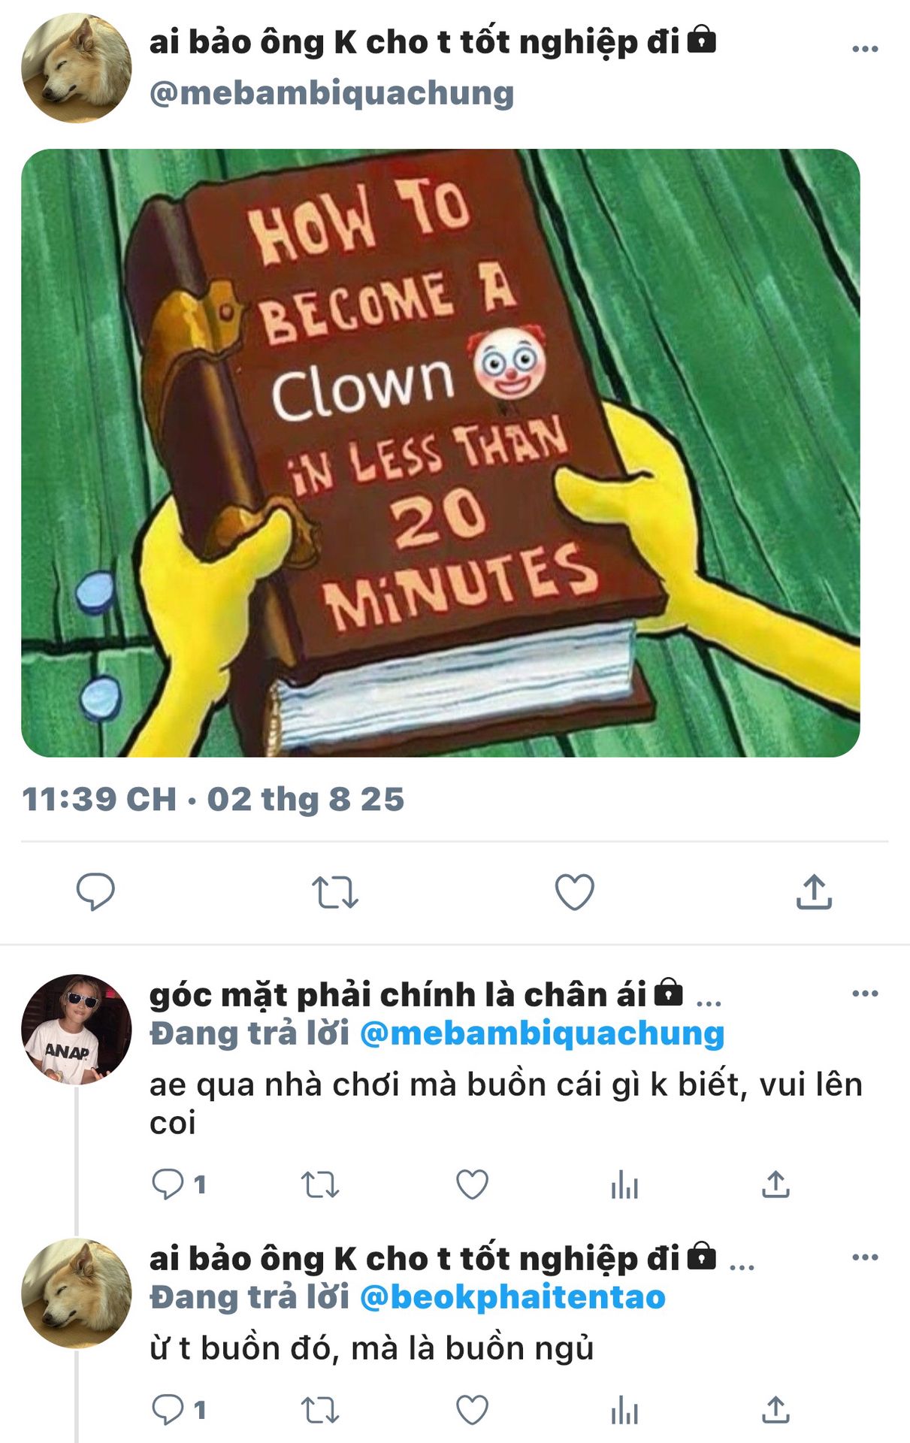910x1443 pixels.
Task: Open reply on the main clown tweet
Action: point(95,891)
